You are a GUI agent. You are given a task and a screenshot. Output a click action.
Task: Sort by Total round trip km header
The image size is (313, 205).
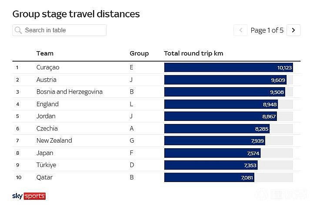click(x=193, y=53)
